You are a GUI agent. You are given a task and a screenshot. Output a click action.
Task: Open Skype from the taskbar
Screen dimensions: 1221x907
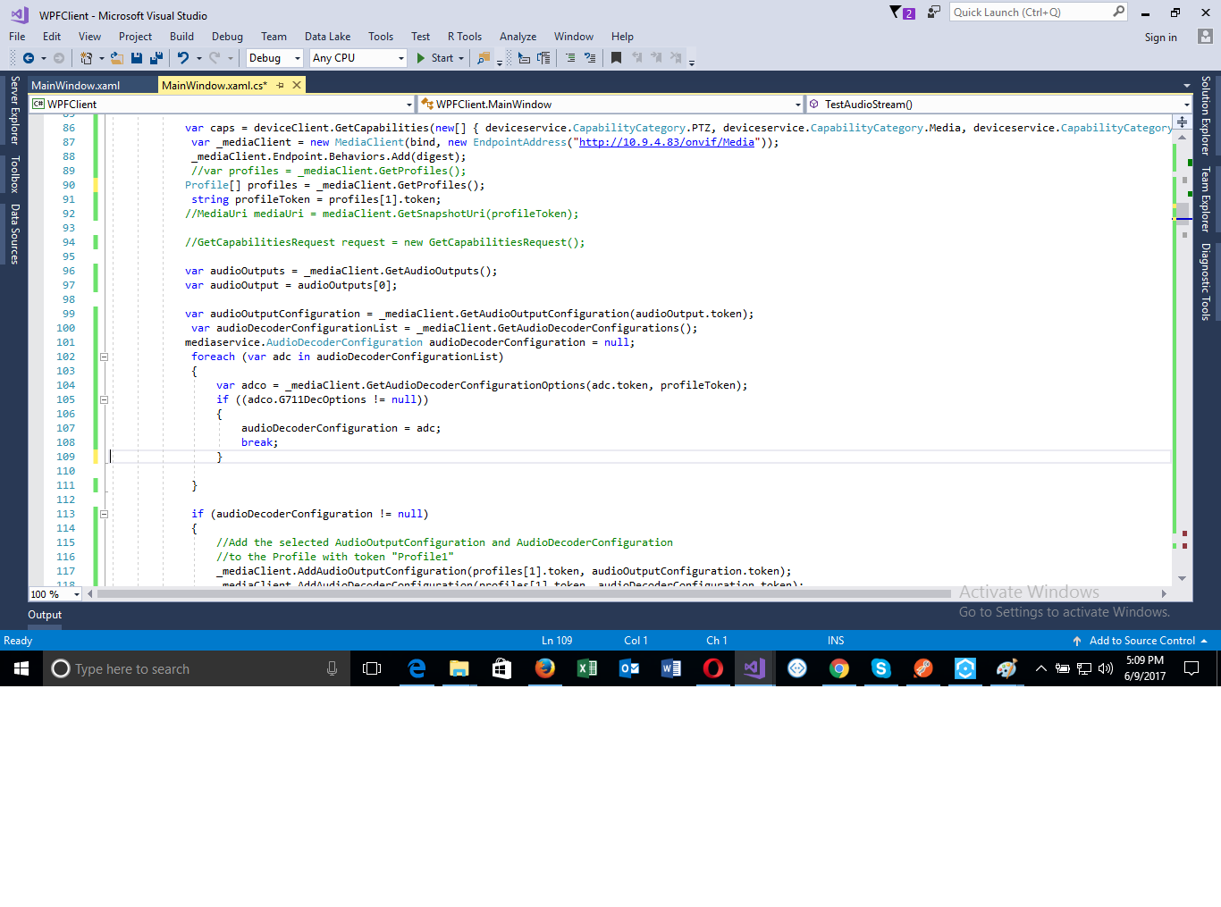[881, 668]
